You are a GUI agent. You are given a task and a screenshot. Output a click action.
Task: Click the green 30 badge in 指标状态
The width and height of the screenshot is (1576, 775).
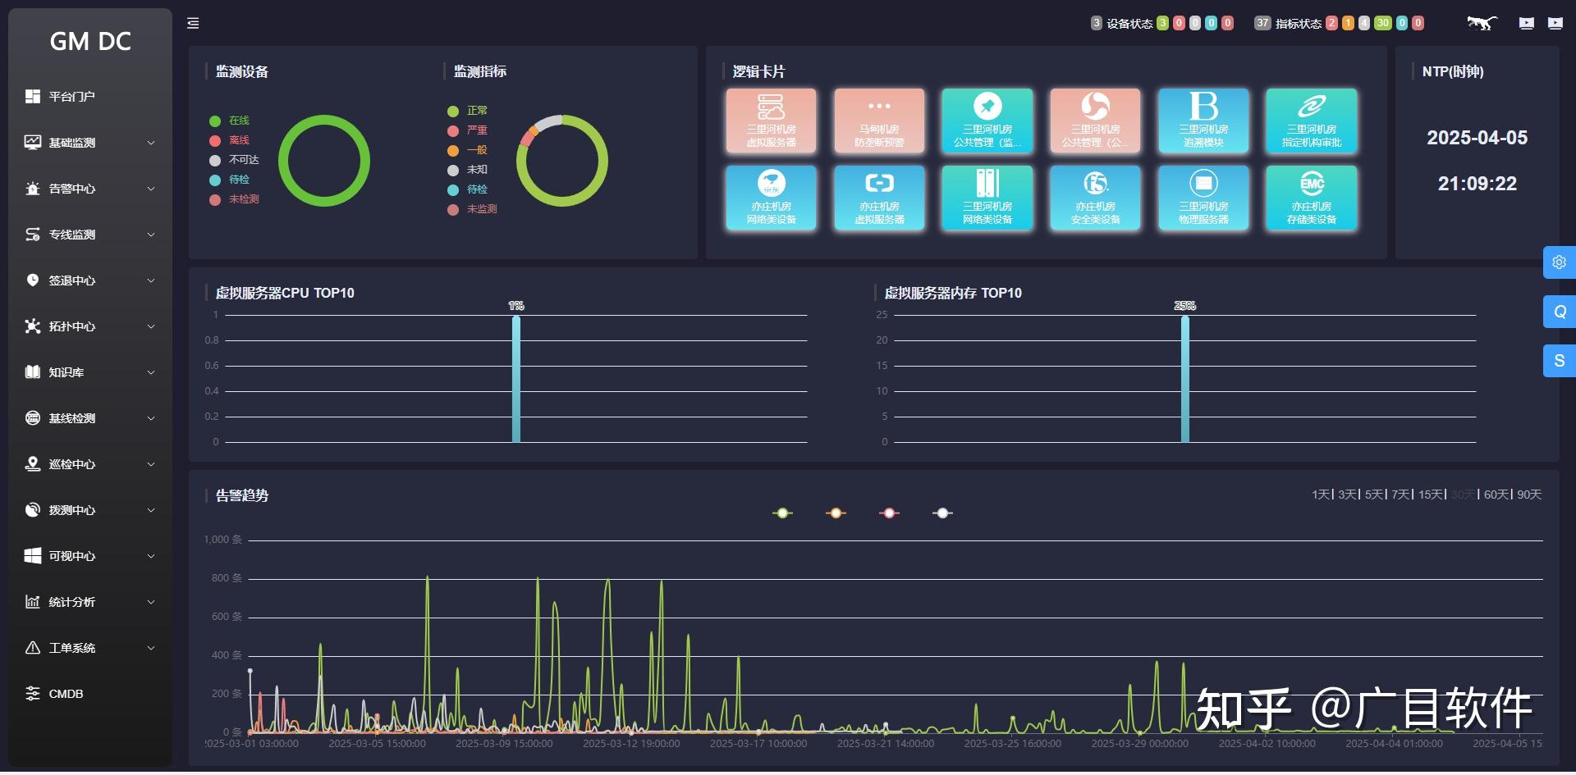1383,23
